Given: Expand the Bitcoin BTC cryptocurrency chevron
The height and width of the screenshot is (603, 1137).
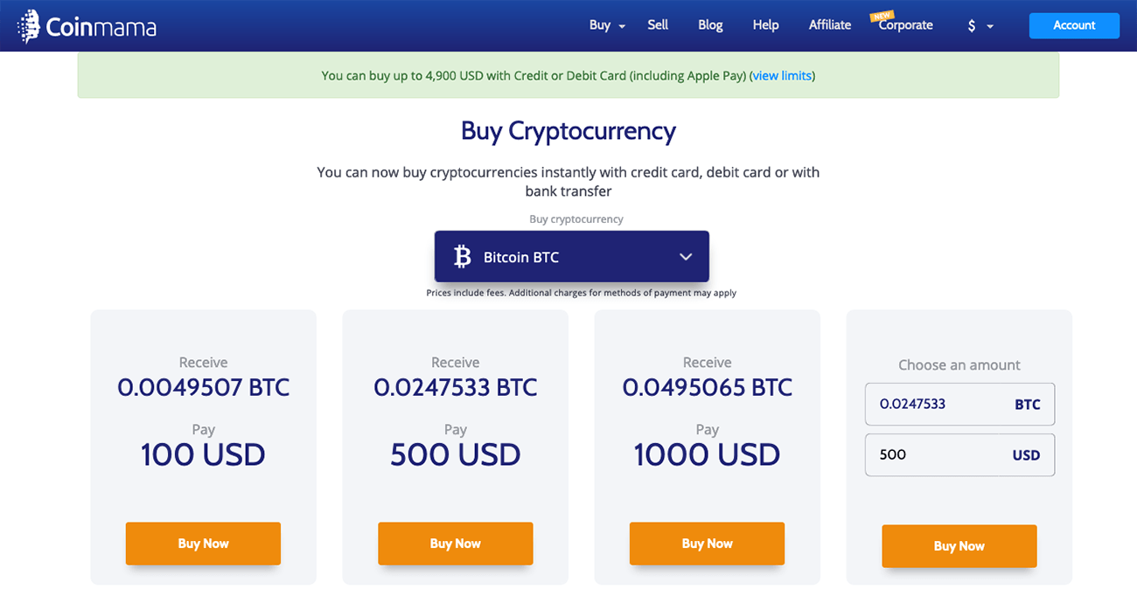Looking at the screenshot, I should pyautogui.click(x=686, y=257).
